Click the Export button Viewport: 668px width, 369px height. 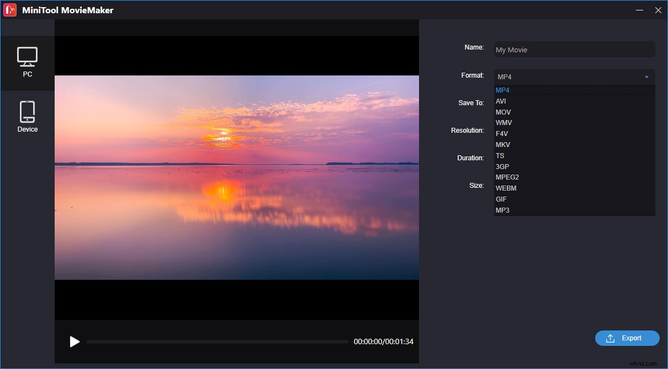627,338
